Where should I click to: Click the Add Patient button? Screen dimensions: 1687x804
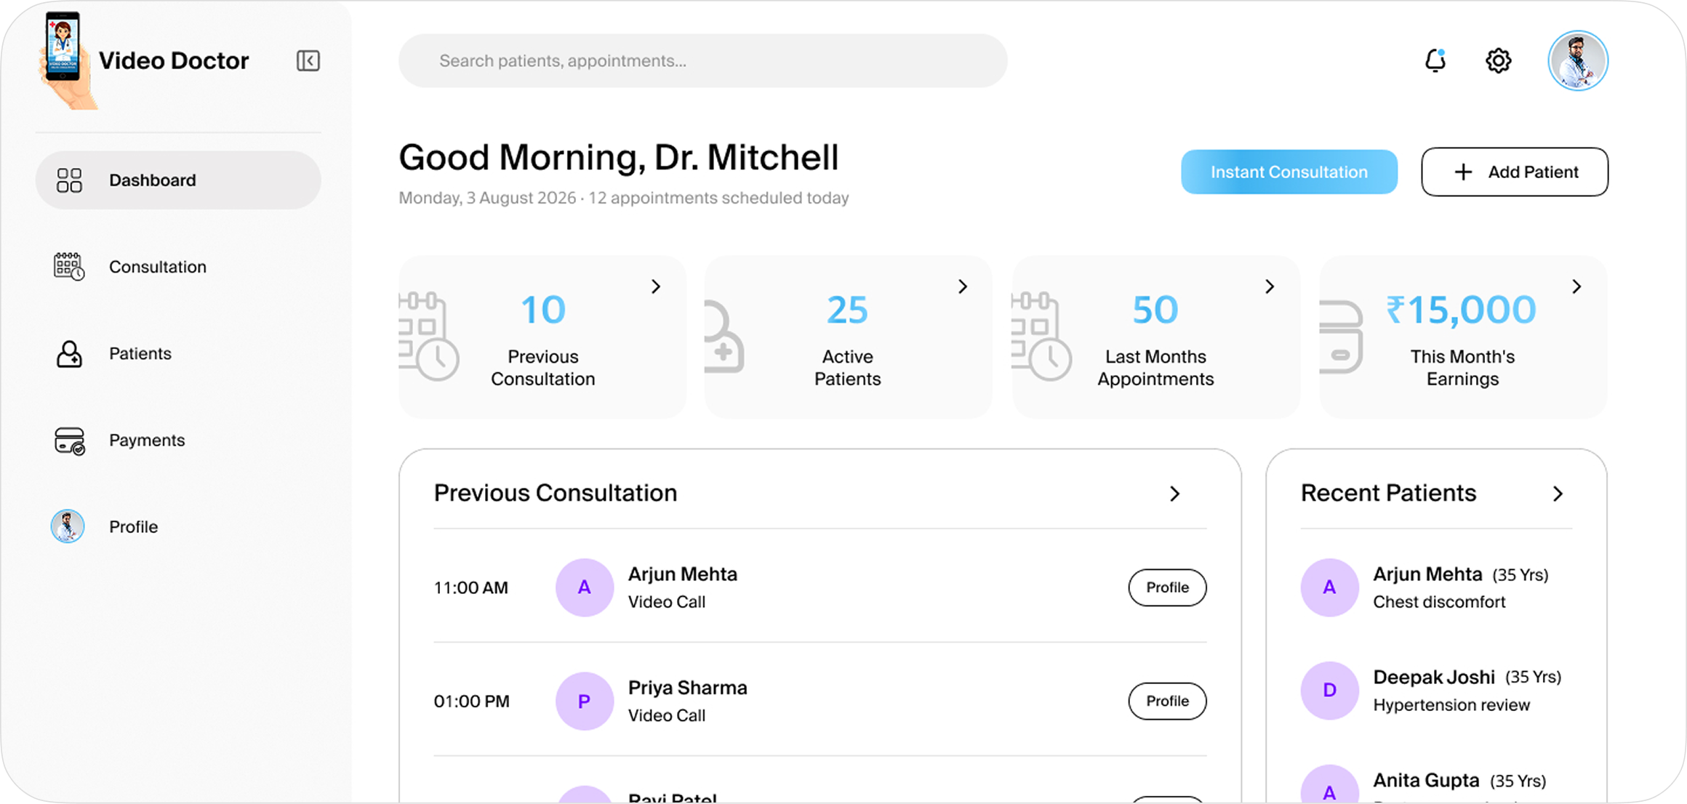click(1515, 172)
